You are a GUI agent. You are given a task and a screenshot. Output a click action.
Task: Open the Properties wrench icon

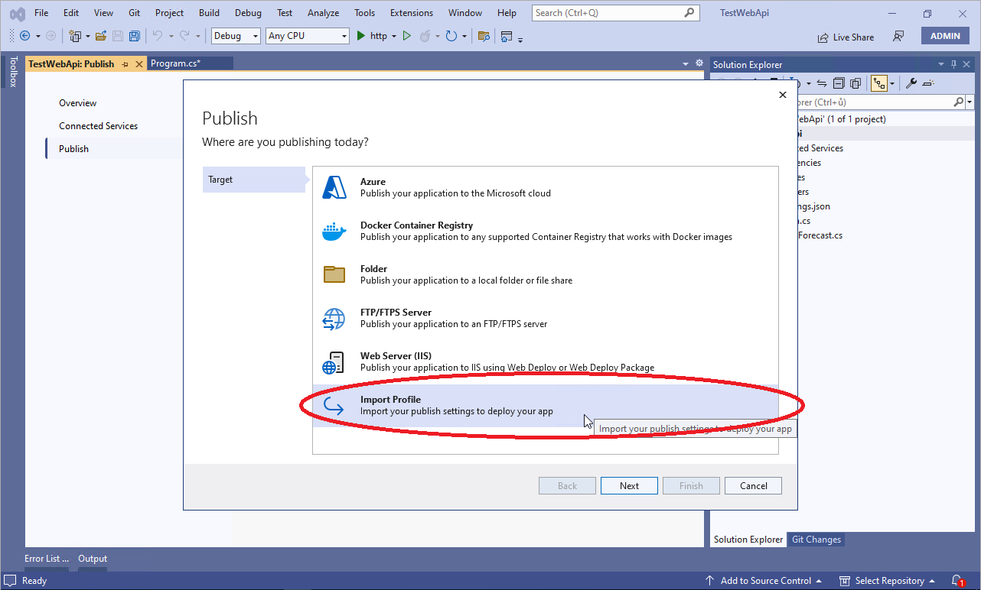click(911, 83)
